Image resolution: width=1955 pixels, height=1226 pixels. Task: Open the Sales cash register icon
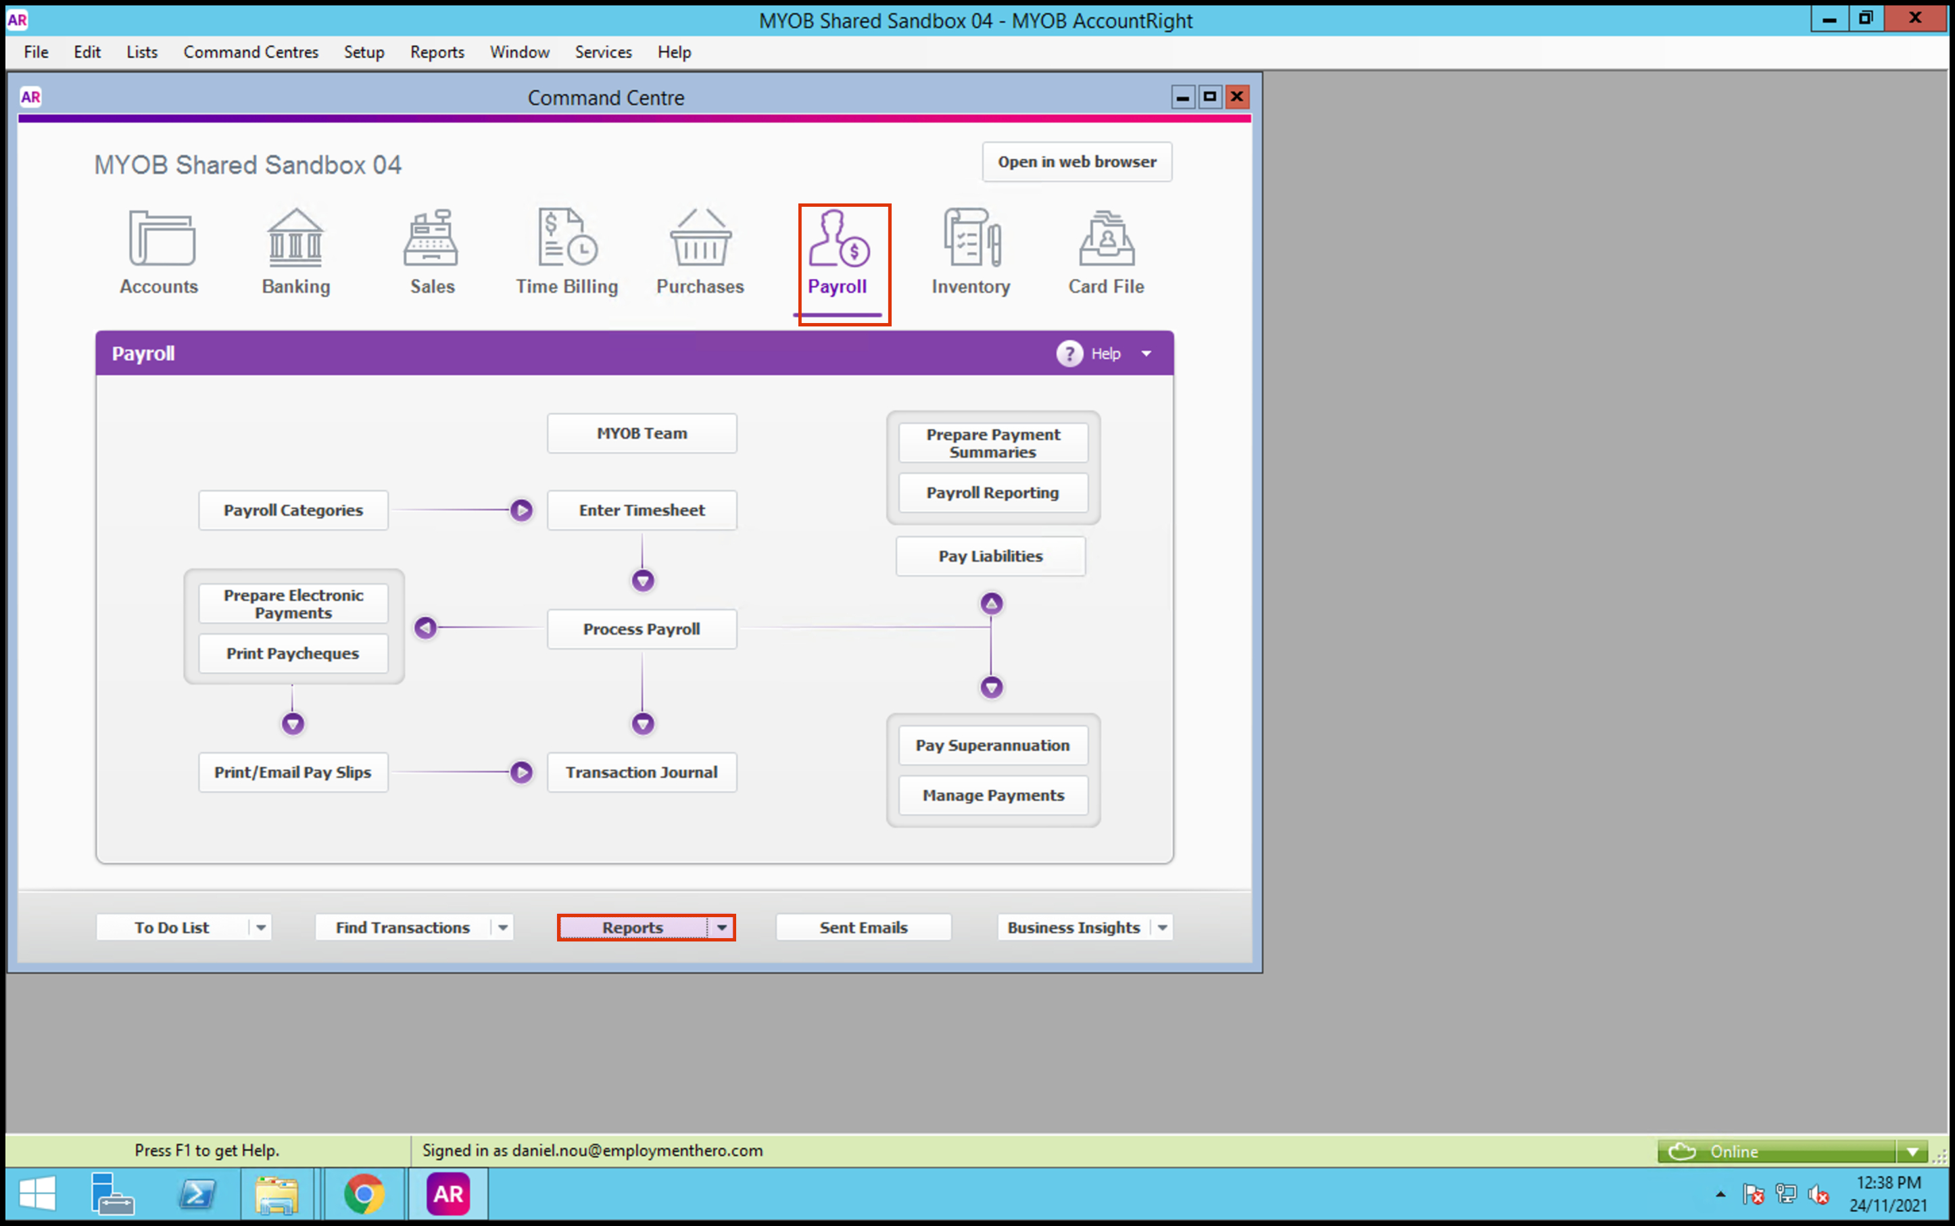pyautogui.click(x=431, y=239)
